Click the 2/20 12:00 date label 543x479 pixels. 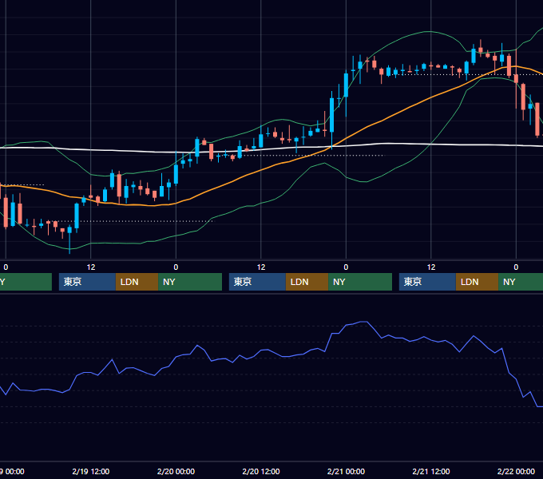(x=261, y=471)
